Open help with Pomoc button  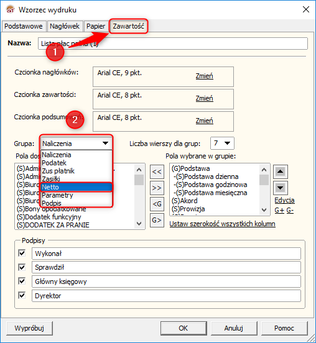(x=284, y=328)
